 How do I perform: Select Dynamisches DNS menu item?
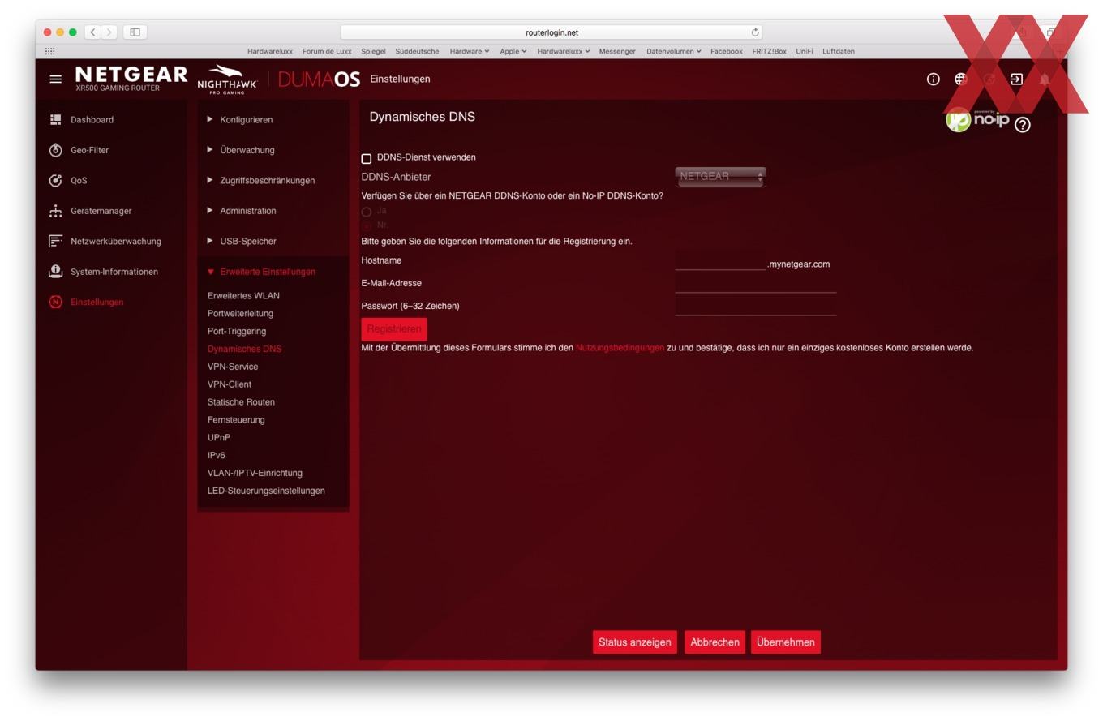coord(244,350)
